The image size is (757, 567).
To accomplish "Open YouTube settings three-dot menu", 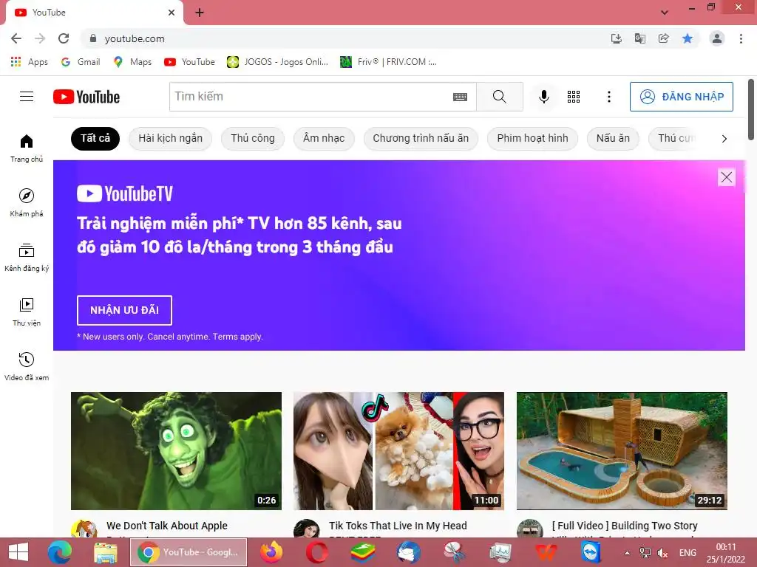I will [x=609, y=97].
